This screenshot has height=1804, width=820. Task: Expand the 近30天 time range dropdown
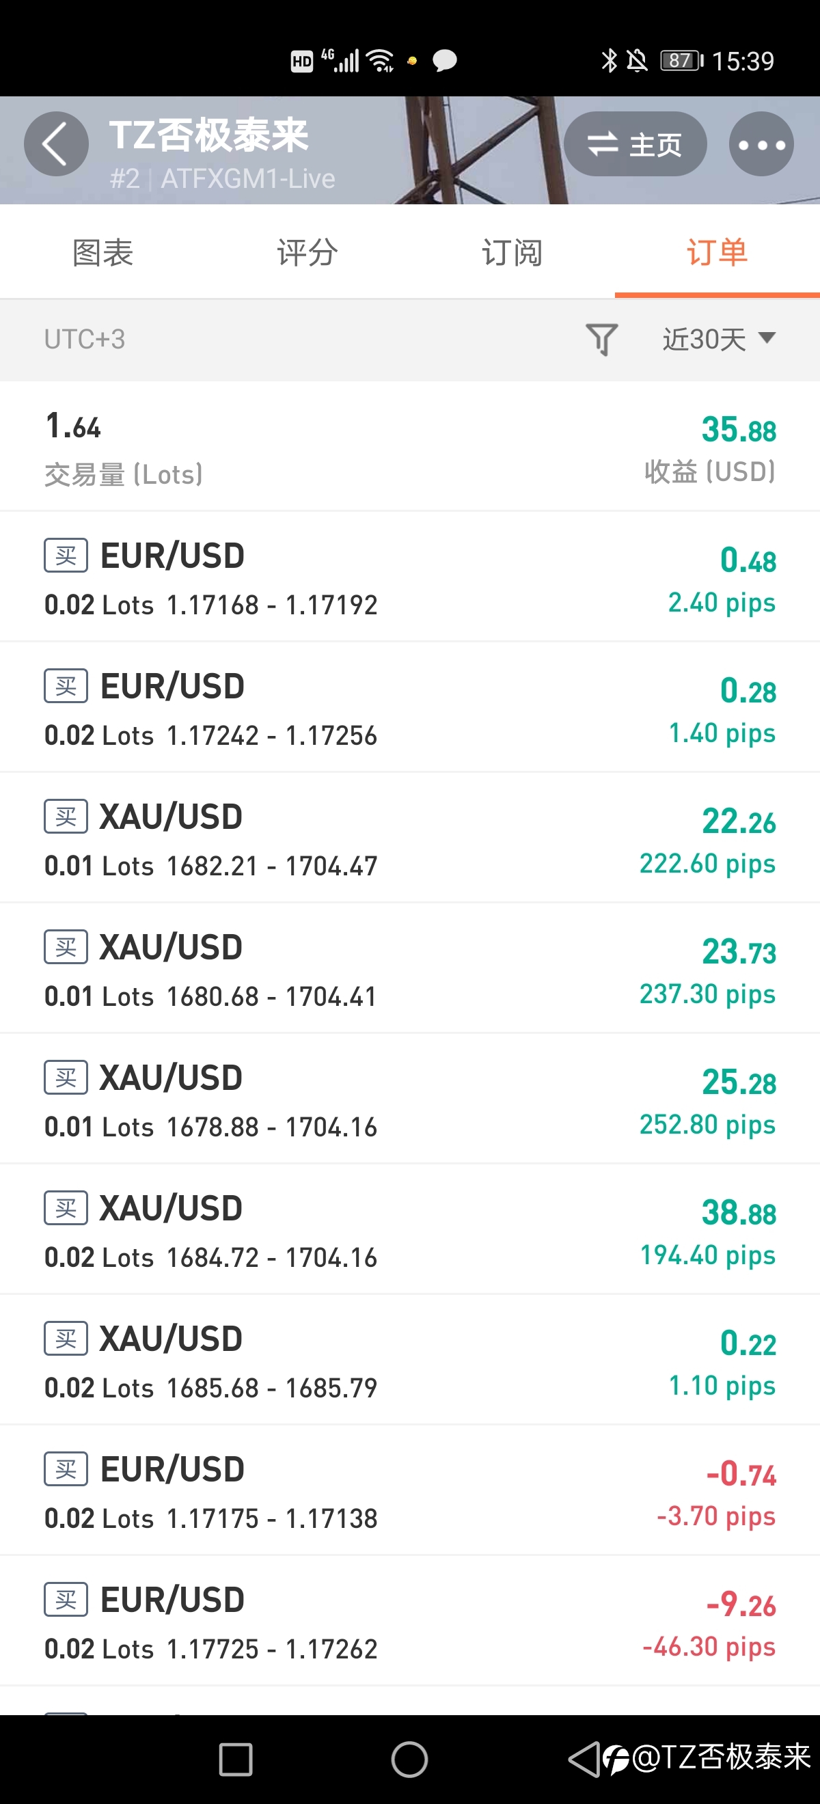[719, 340]
